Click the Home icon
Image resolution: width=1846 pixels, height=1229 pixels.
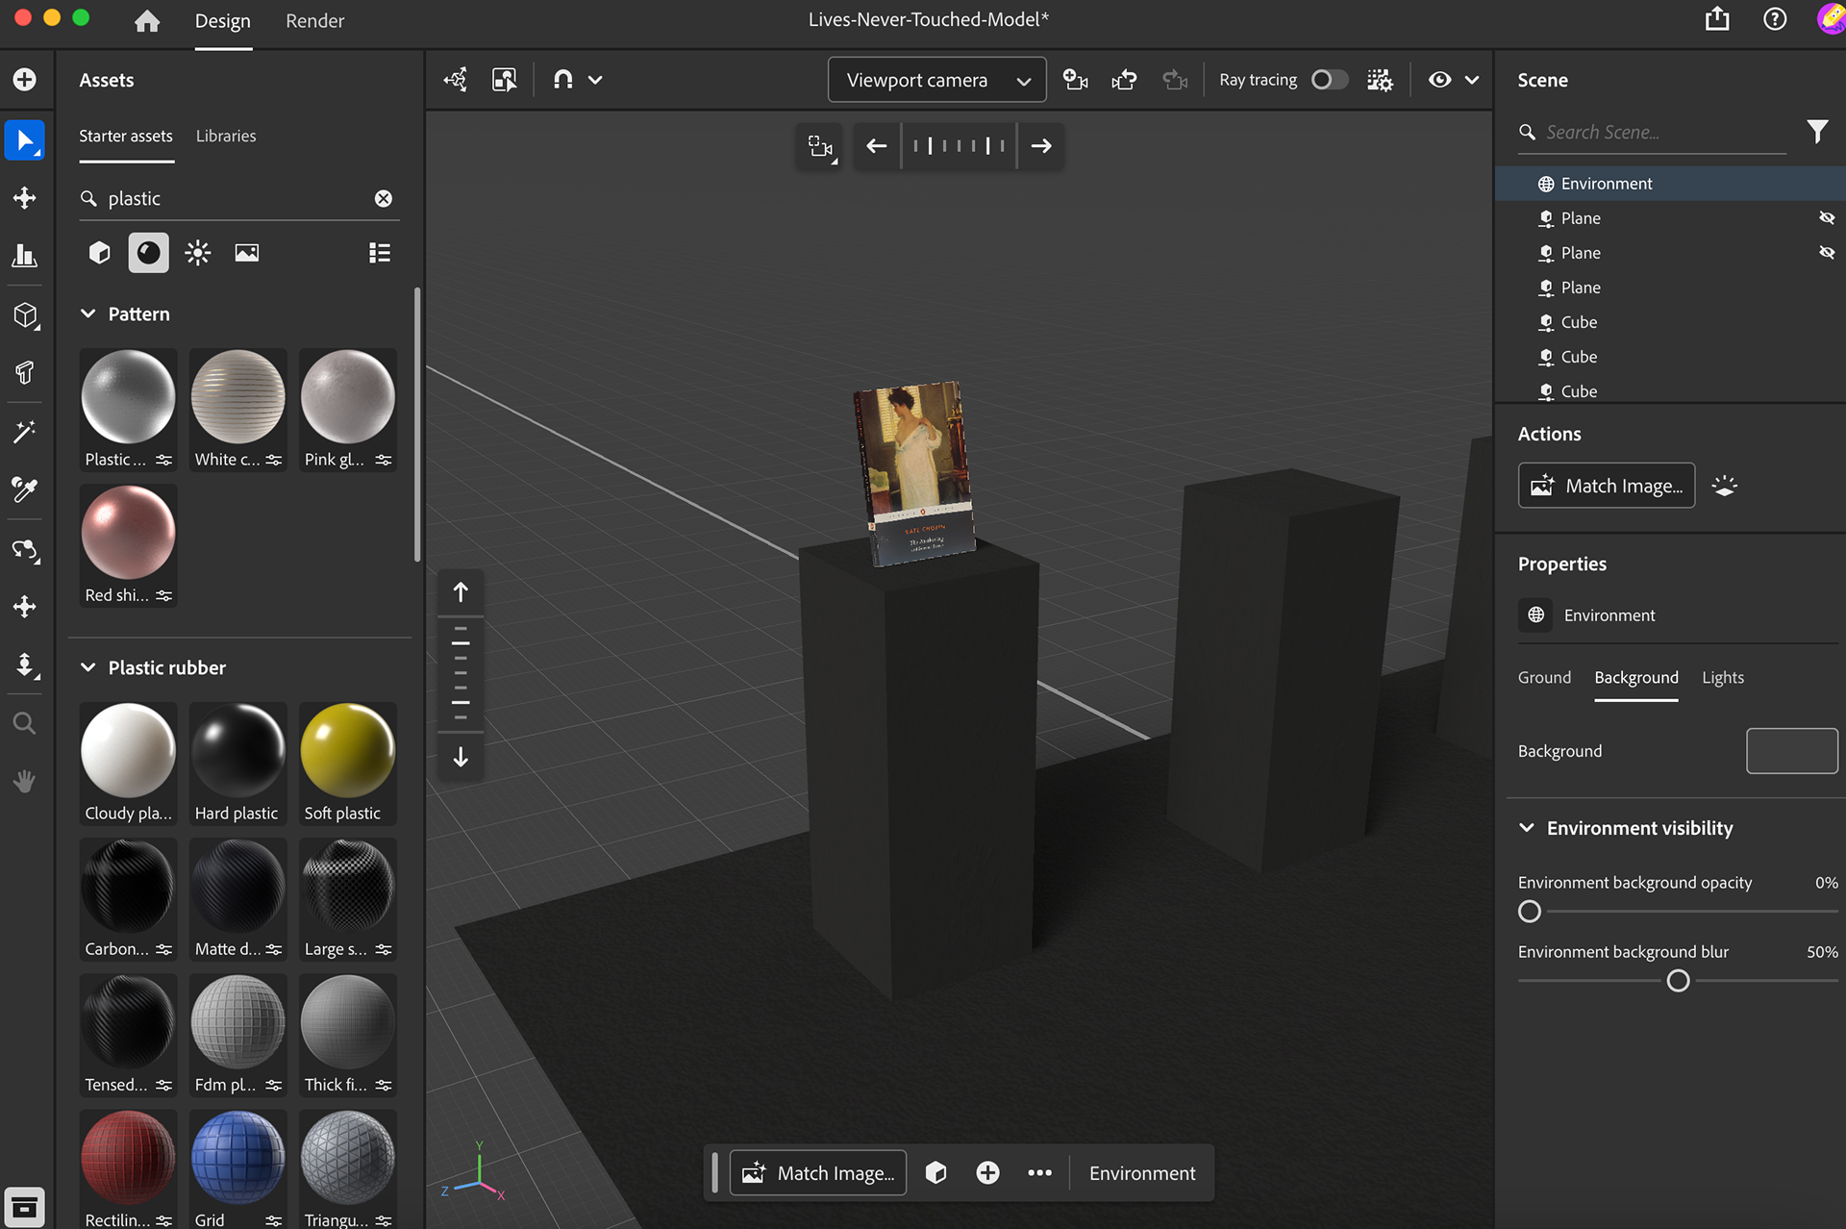tap(147, 21)
